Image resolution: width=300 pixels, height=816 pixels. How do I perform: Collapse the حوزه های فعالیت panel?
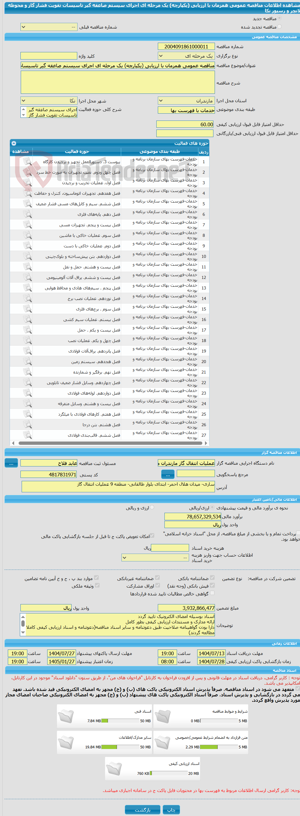14,143
